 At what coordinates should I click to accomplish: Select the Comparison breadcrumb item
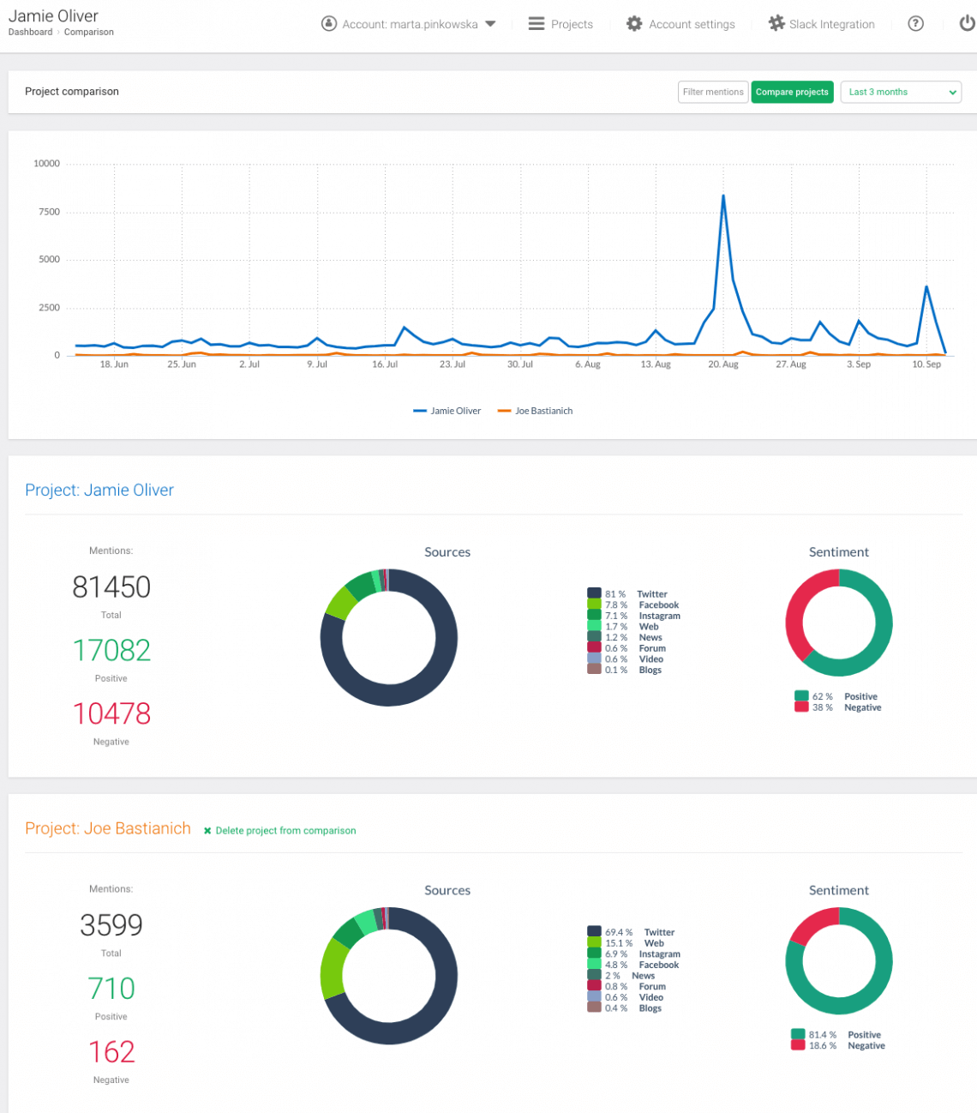(x=88, y=32)
